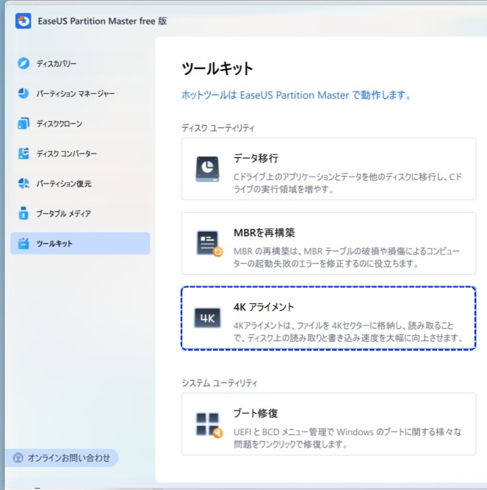
Task: Click the ディスカバリー compass icon
Action: tap(24, 63)
